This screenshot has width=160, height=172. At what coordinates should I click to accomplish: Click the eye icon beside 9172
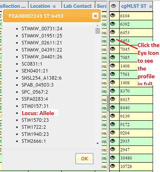click(x=113, y=124)
